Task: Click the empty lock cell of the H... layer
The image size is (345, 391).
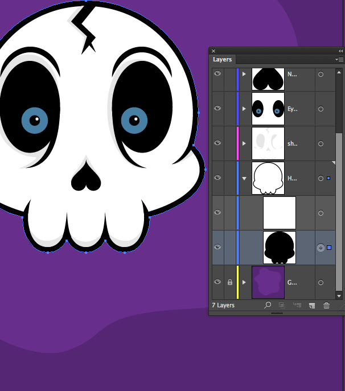Action: pyautogui.click(x=230, y=178)
